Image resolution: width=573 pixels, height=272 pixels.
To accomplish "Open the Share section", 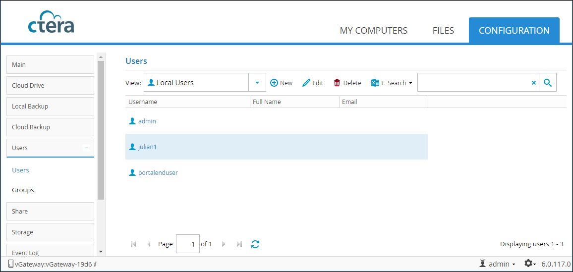I will point(51,212).
